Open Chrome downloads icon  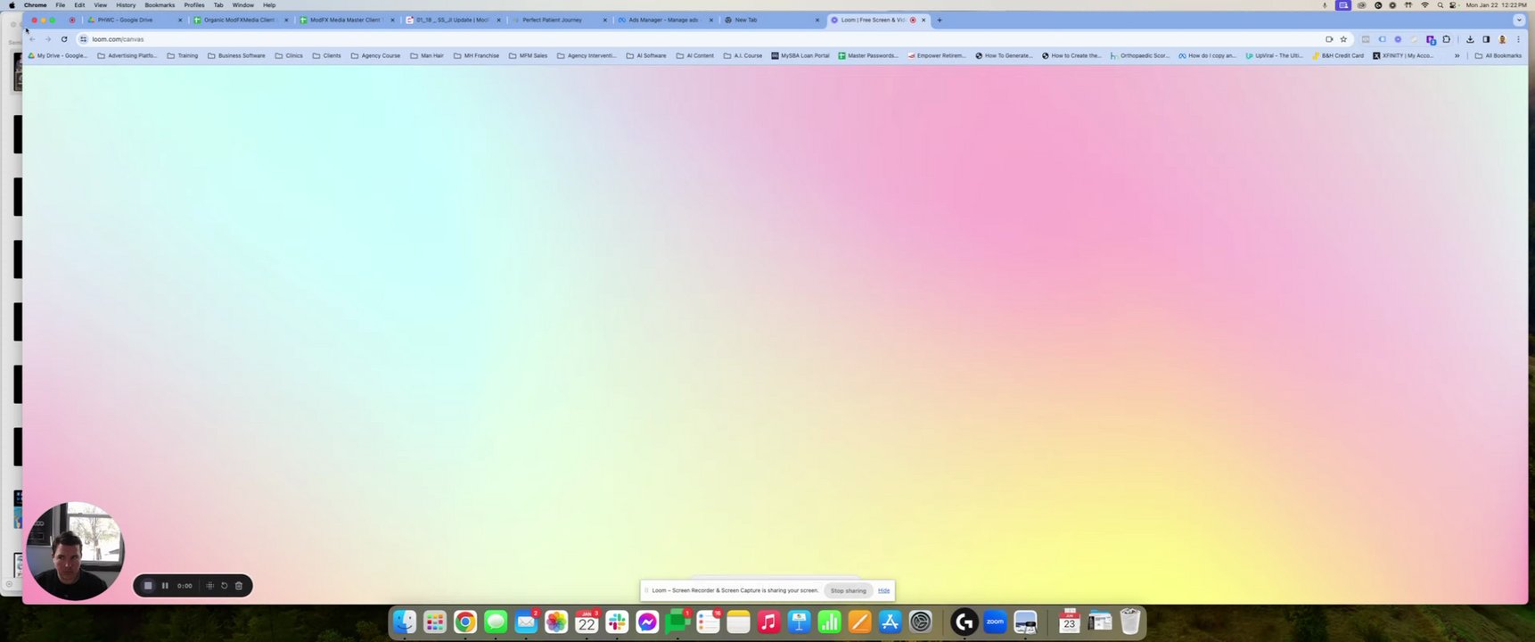click(1470, 39)
